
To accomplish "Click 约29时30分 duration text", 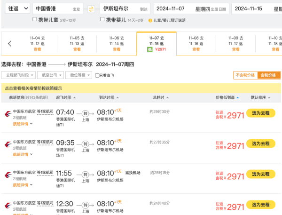I will click(160, 111).
